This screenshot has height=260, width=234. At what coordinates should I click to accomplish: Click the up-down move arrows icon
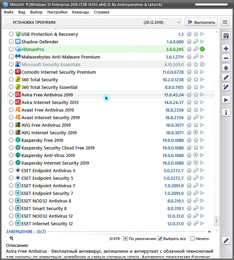[226, 68]
